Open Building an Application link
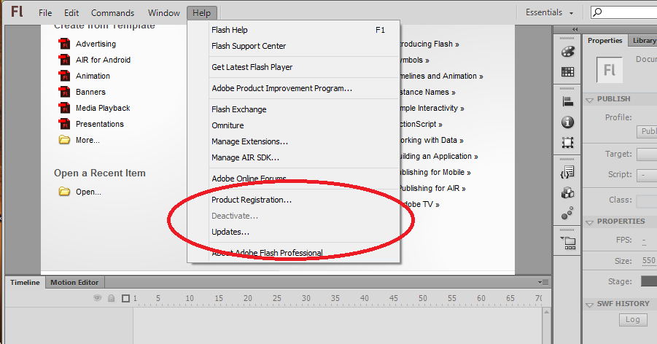Screen dimensions: 657x344 tap(438, 156)
